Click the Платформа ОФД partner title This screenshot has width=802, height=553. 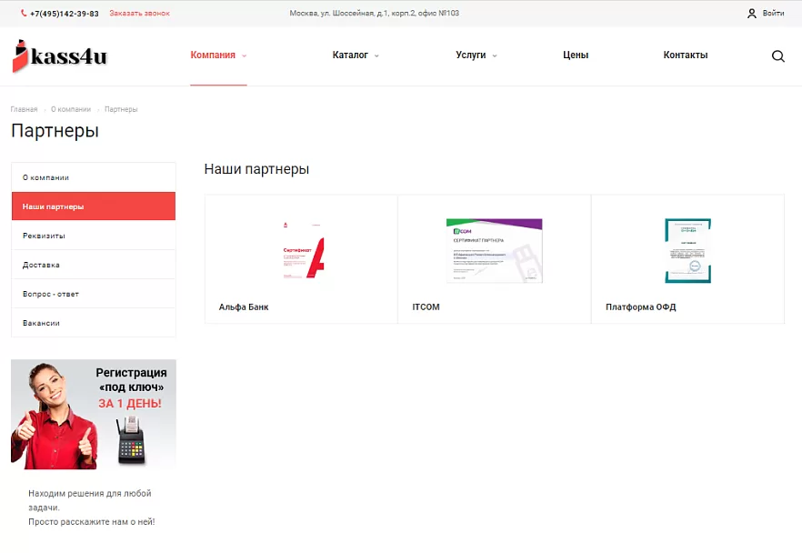(640, 307)
